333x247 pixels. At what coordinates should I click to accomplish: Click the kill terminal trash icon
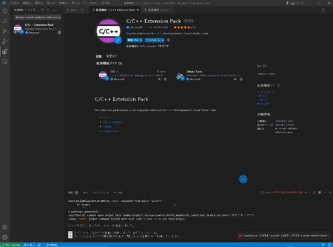[320, 193]
